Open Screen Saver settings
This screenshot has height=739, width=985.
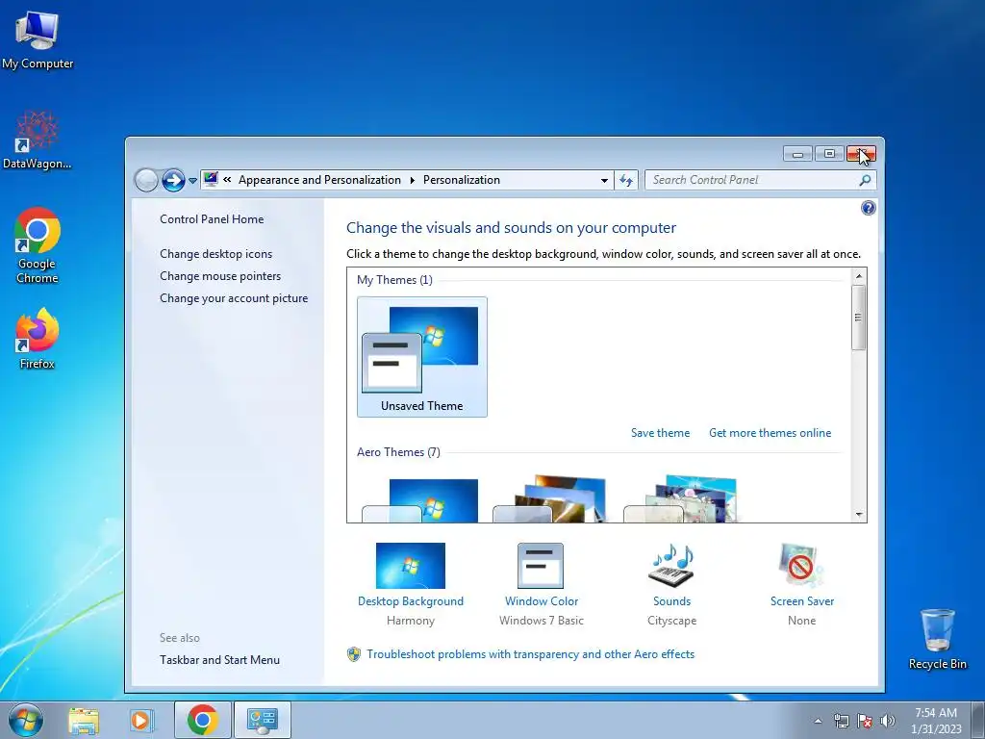coord(802,584)
